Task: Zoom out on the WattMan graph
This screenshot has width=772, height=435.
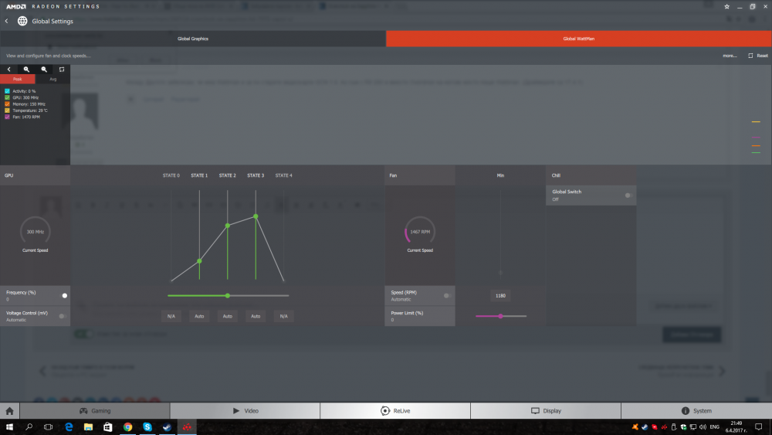Action: pyautogui.click(x=44, y=70)
